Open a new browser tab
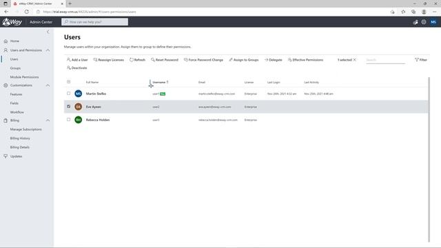This screenshot has width=441, height=248. pos(70,3)
